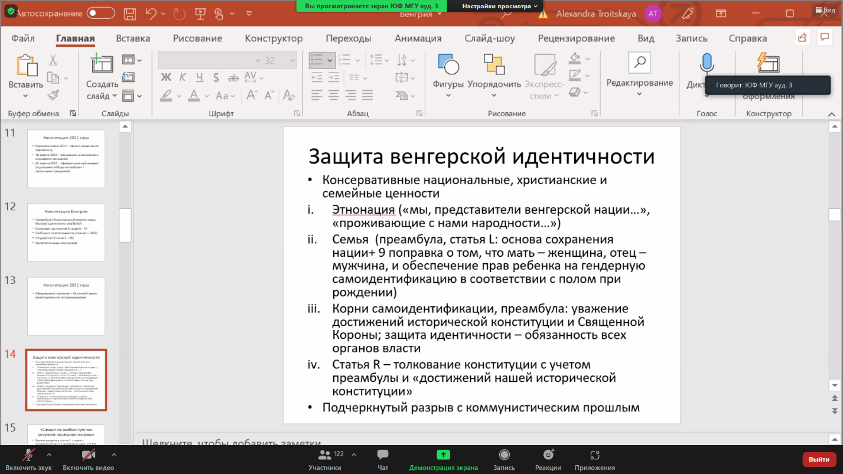Select slide 12 thumbnail Конституция Венгрии
This screenshot has width=843, height=474.
66,233
